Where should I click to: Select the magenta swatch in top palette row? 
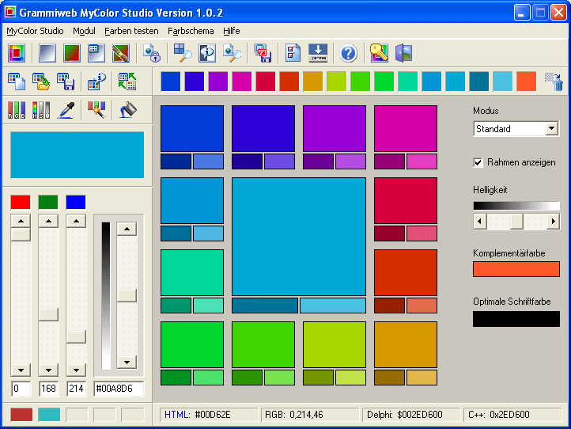click(x=242, y=82)
